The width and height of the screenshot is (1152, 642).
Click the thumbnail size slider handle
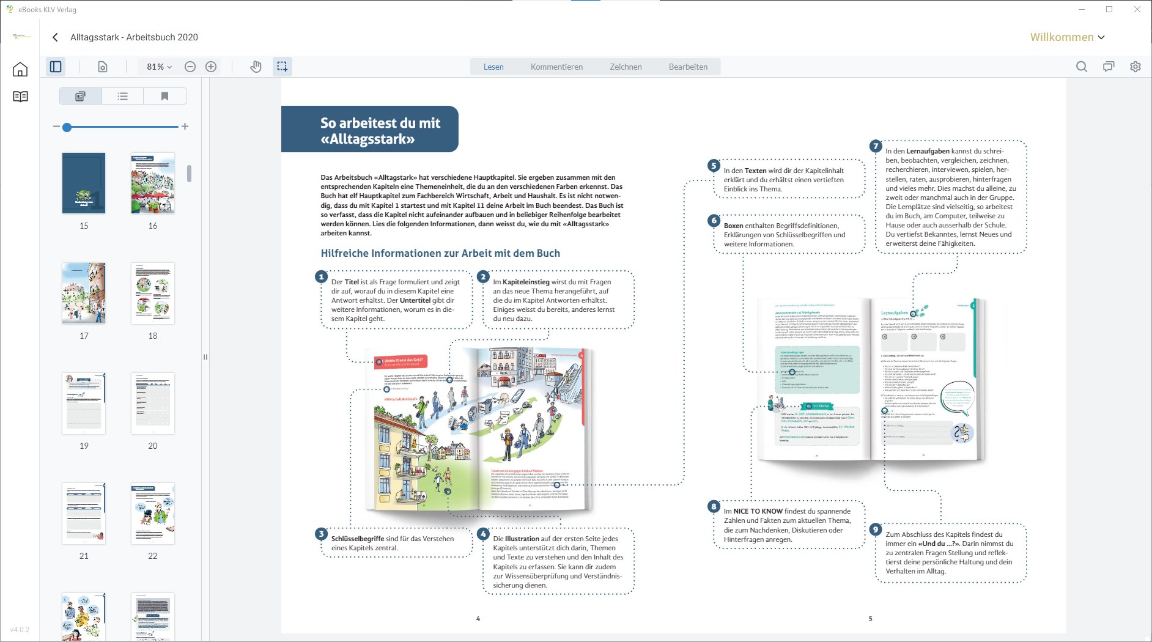tap(67, 127)
